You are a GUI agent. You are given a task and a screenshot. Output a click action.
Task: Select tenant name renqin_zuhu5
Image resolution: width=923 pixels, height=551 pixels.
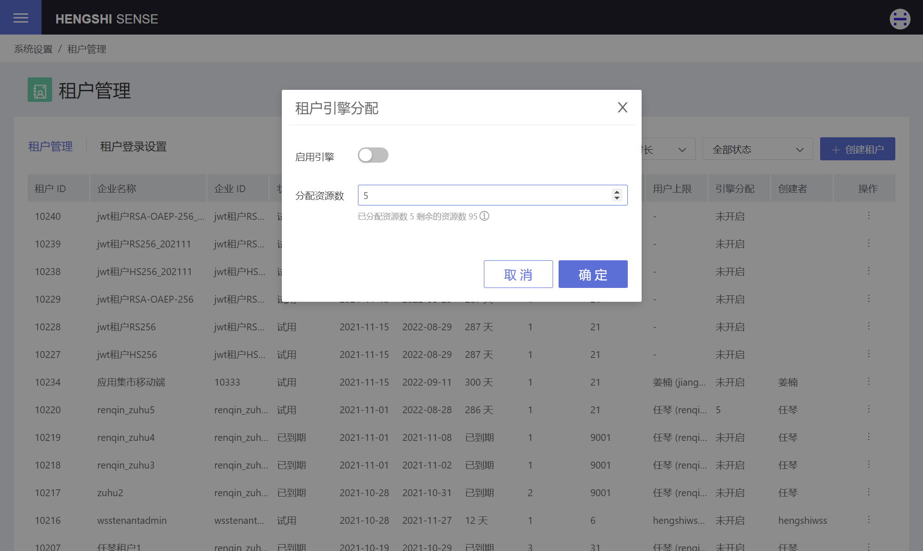tap(126, 410)
